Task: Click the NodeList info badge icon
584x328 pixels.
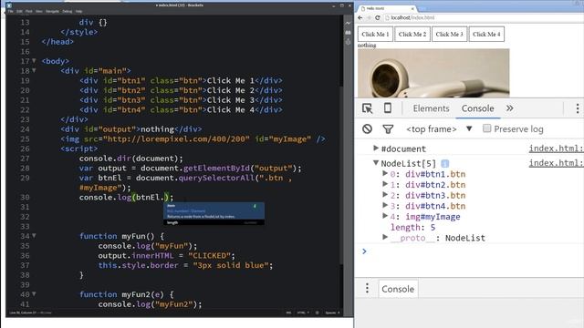Action: tap(444, 163)
